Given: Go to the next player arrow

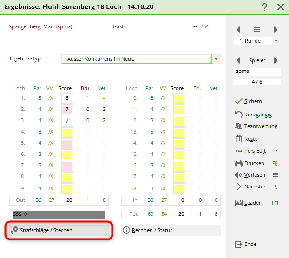Looking at the screenshot, I should pyautogui.click(x=276, y=60).
